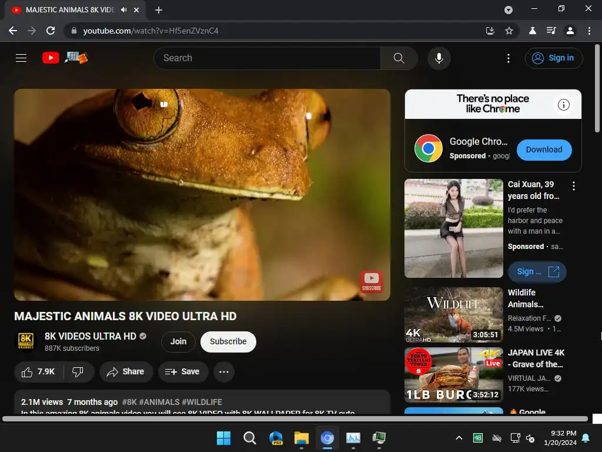Go back in browser history
Image resolution: width=602 pixels, height=452 pixels.
(x=13, y=31)
